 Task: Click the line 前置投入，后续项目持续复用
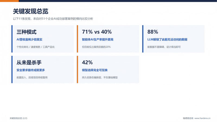pos(32,78)
